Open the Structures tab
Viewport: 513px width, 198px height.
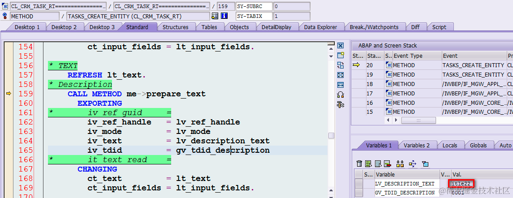pyautogui.click(x=175, y=27)
